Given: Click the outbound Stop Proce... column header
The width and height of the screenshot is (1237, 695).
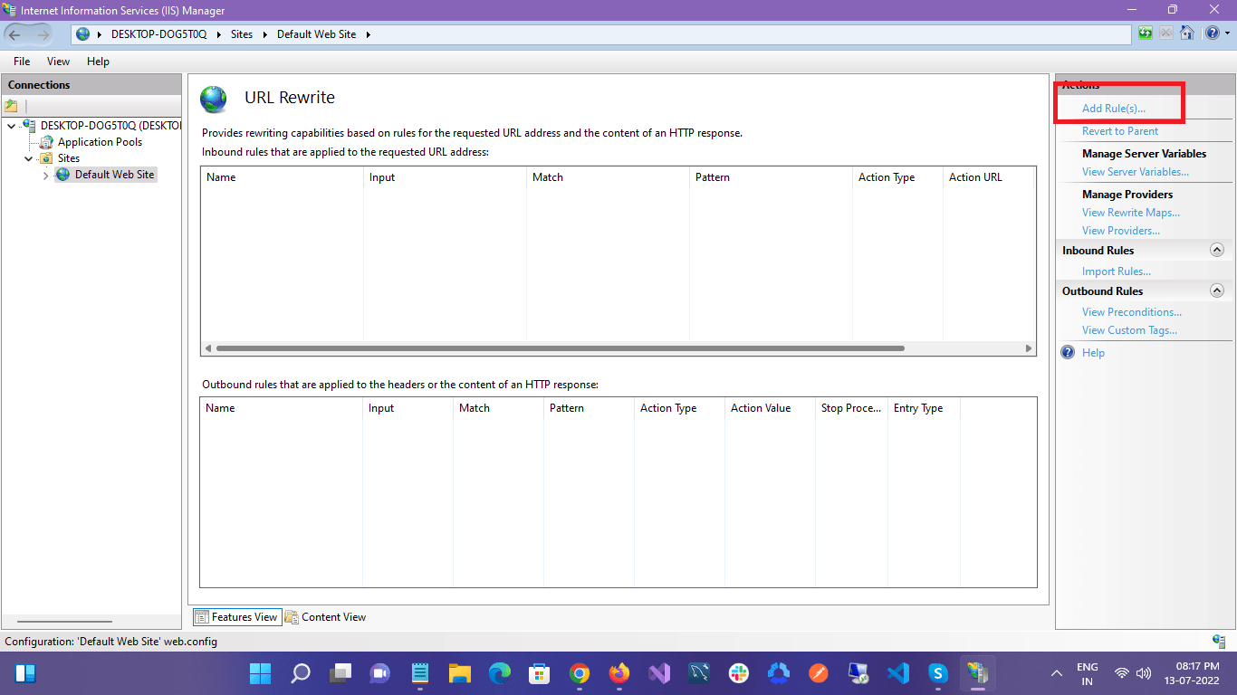Looking at the screenshot, I should [851, 408].
